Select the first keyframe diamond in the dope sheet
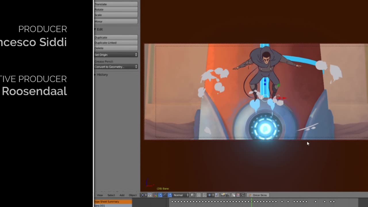Image resolution: width=368 pixels, height=207 pixels. (172, 202)
